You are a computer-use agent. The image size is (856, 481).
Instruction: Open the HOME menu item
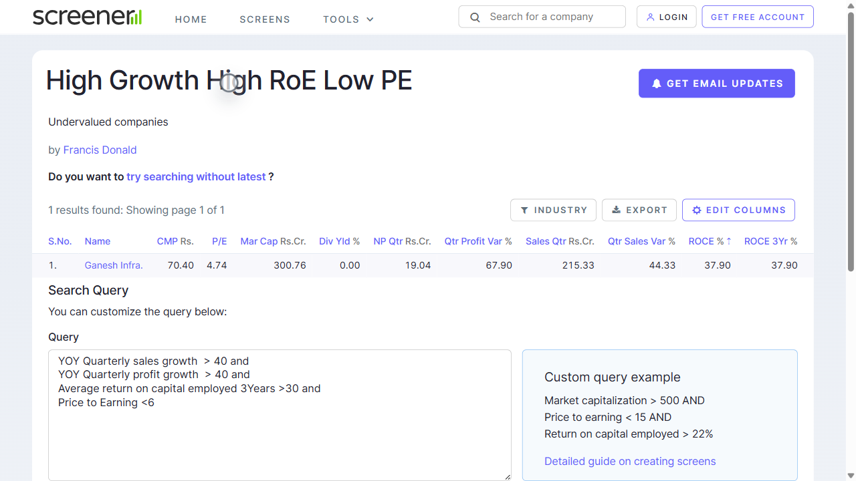(191, 19)
